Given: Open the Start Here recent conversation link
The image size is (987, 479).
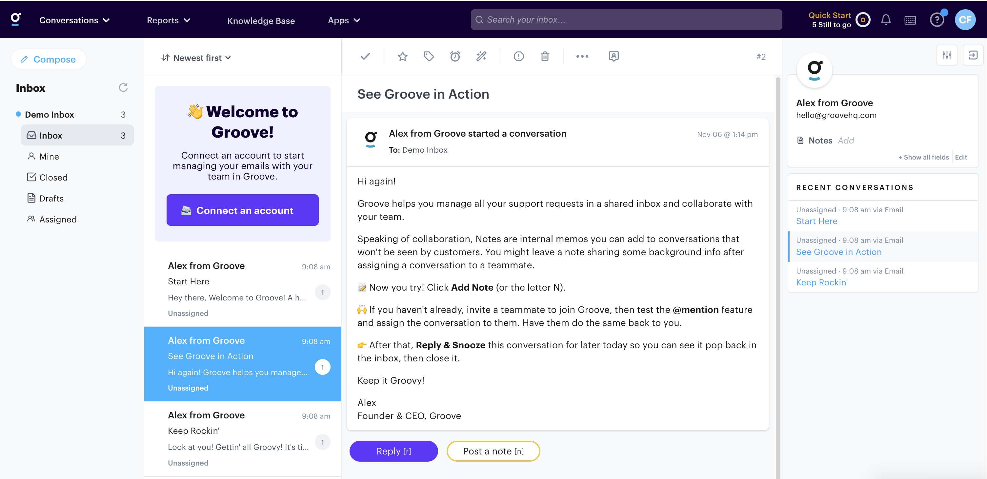Looking at the screenshot, I should coord(816,221).
